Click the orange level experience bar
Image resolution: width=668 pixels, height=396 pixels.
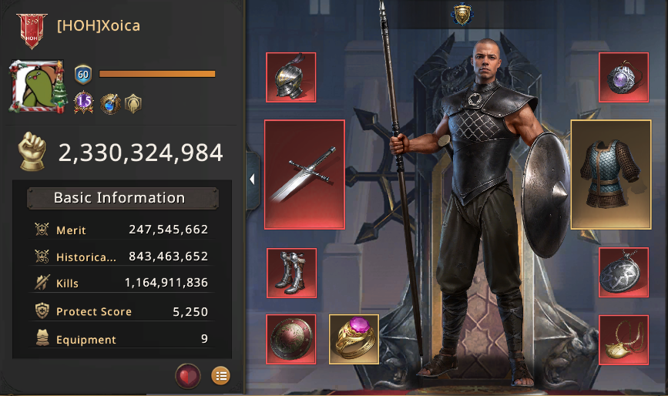(157, 74)
